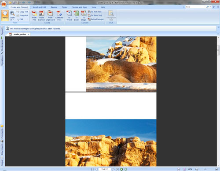Go to the last page
Viewport: 220px width, 171px height.
(x=117, y=169)
